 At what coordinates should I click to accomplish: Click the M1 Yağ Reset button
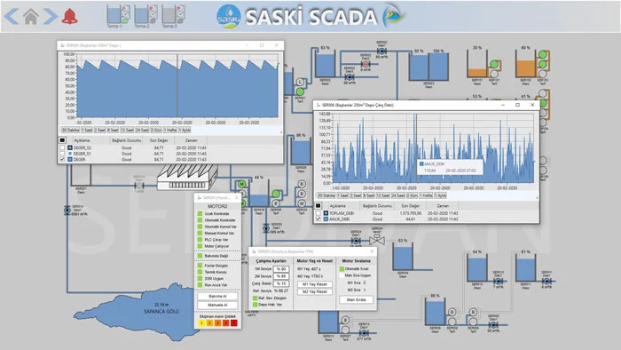[x=315, y=284]
